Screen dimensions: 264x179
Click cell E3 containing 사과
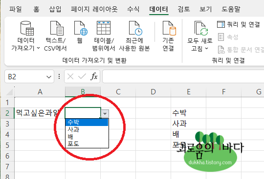click(188, 124)
